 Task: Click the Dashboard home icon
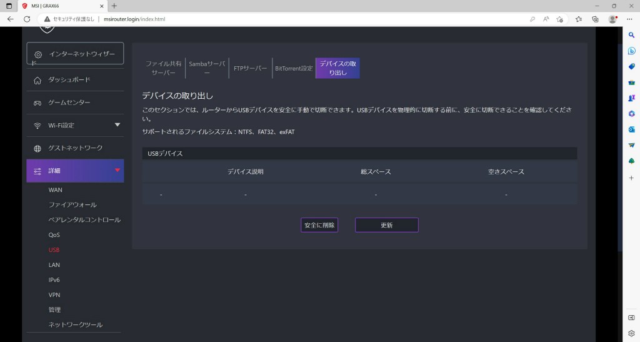[x=37, y=81]
